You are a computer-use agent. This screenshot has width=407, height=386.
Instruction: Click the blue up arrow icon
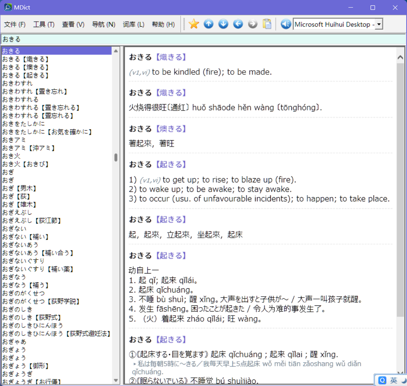pyautogui.click(x=208, y=24)
